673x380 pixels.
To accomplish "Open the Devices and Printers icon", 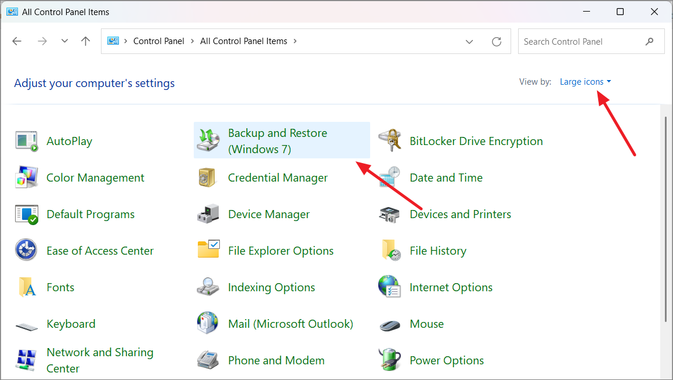I will tap(390, 214).
